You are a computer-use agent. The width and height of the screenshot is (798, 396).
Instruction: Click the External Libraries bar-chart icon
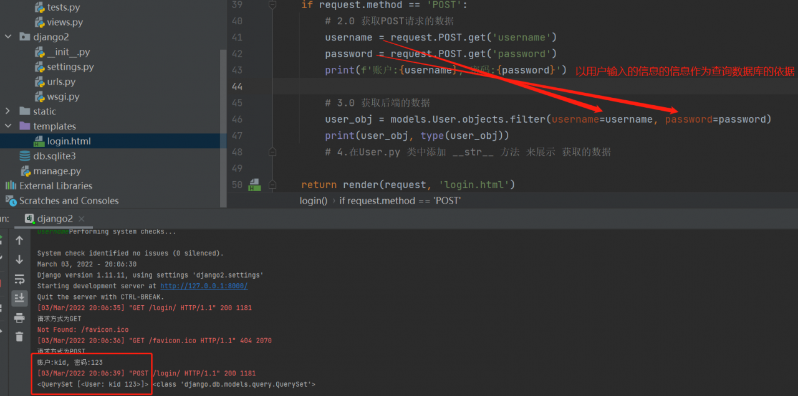(x=11, y=186)
